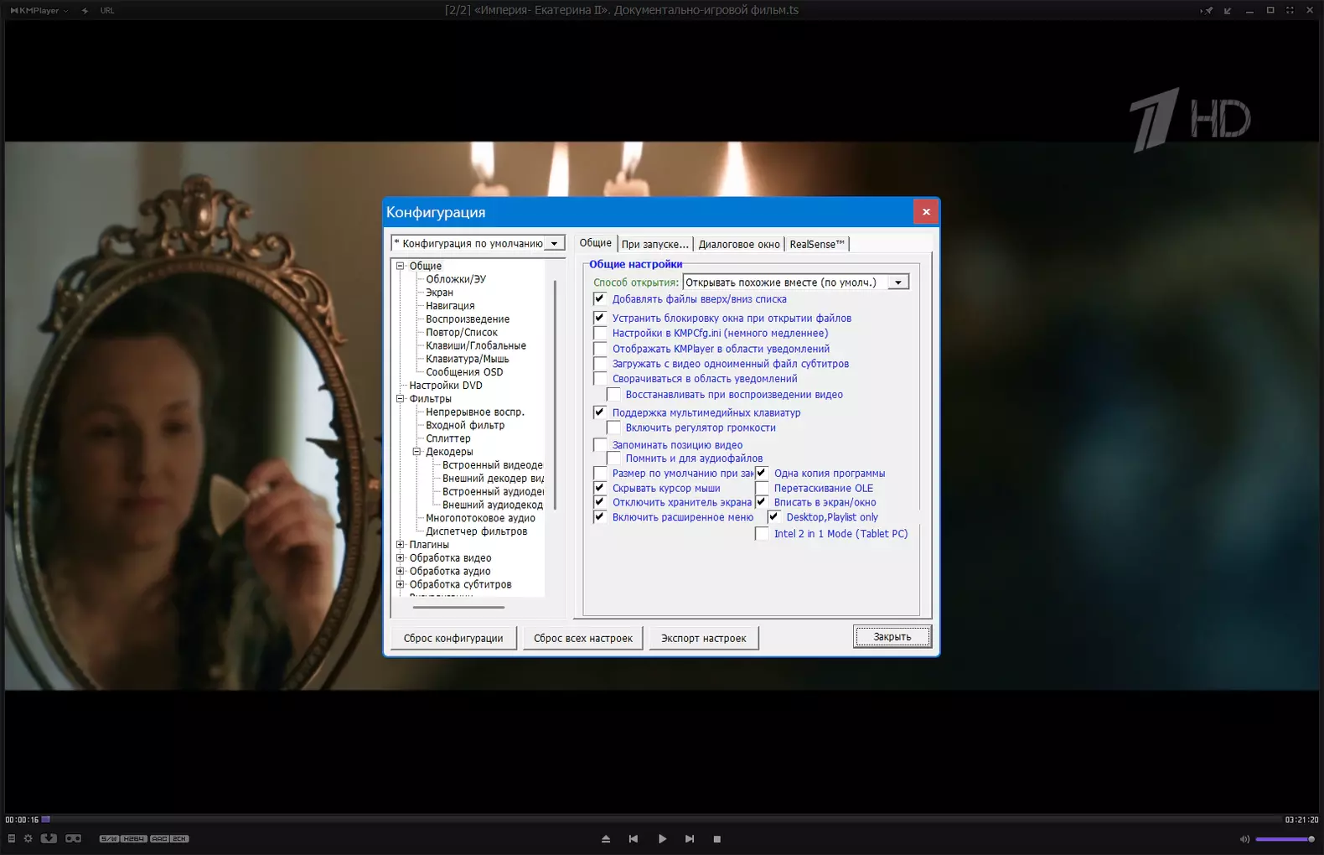
Task: Expand the 'Обработка субтитров' tree node
Action: 401,585
